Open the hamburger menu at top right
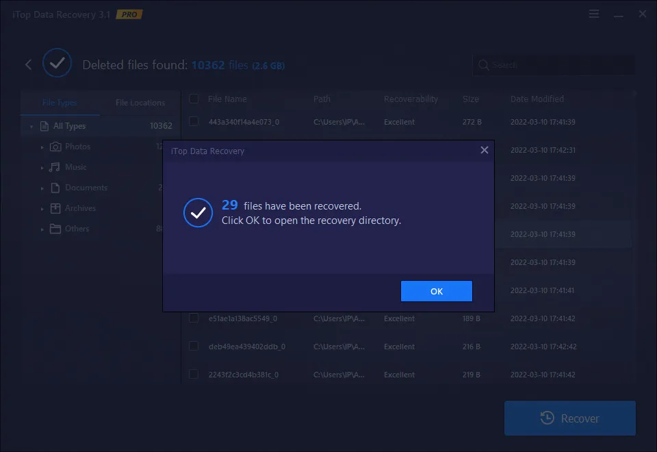The image size is (657, 452). 593,14
